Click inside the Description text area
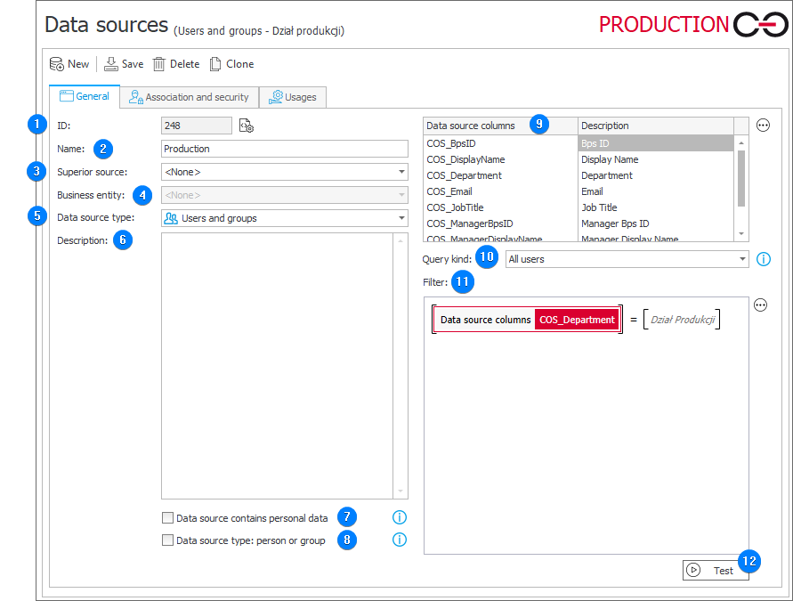793x601 pixels. coord(277,366)
